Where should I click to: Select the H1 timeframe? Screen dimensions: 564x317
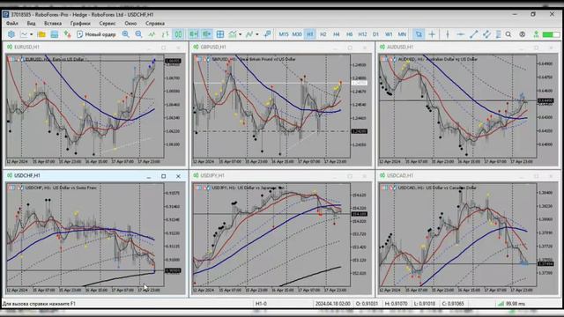(x=309, y=34)
